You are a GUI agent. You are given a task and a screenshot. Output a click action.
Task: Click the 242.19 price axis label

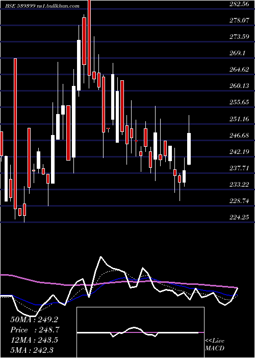pyautogui.click(x=239, y=152)
